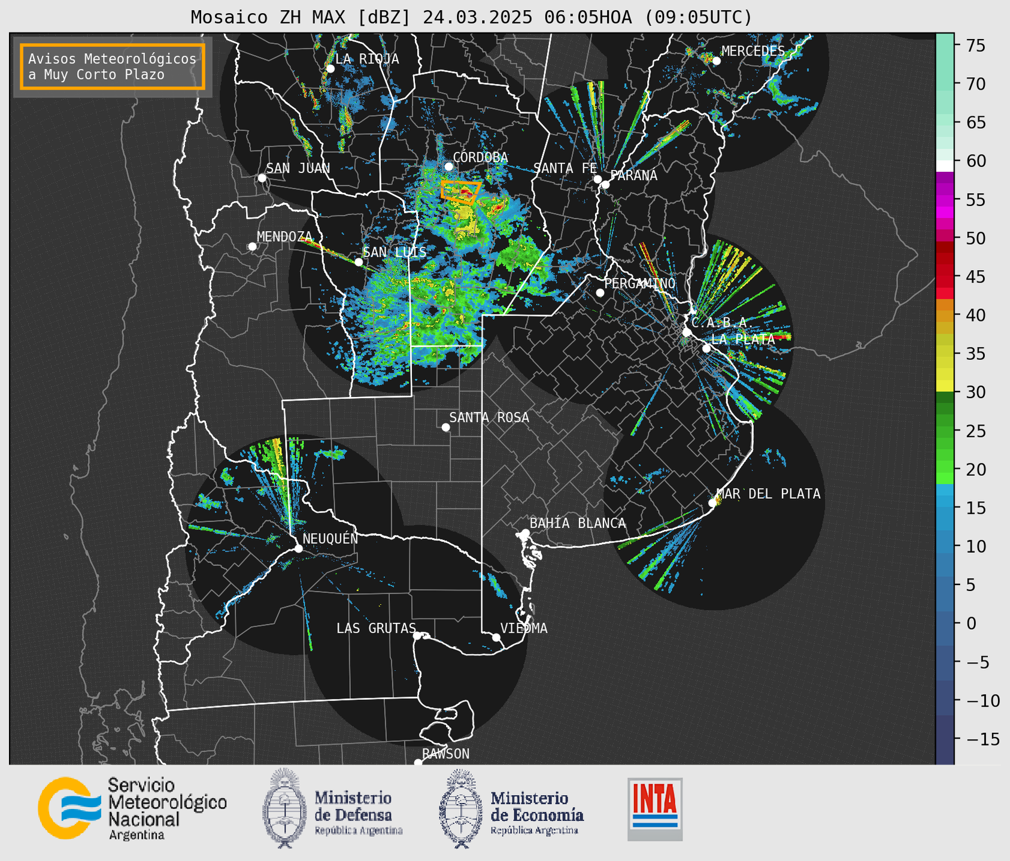Click the 60 dBZ white band on the color scale
The height and width of the screenshot is (861, 1010).
(x=944, y=166)
